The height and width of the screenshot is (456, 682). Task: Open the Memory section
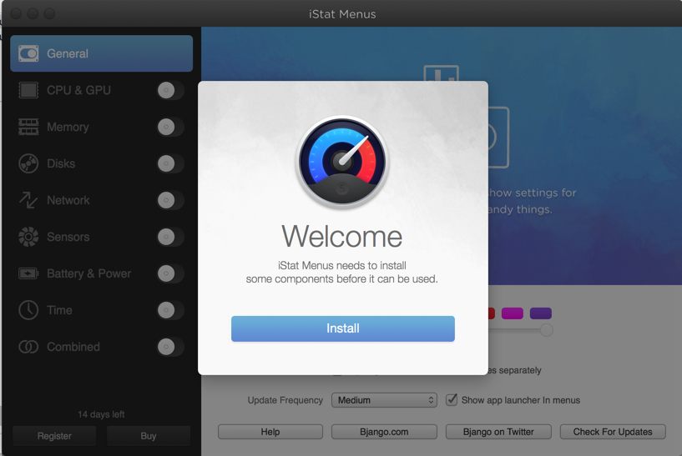(101, 127)
